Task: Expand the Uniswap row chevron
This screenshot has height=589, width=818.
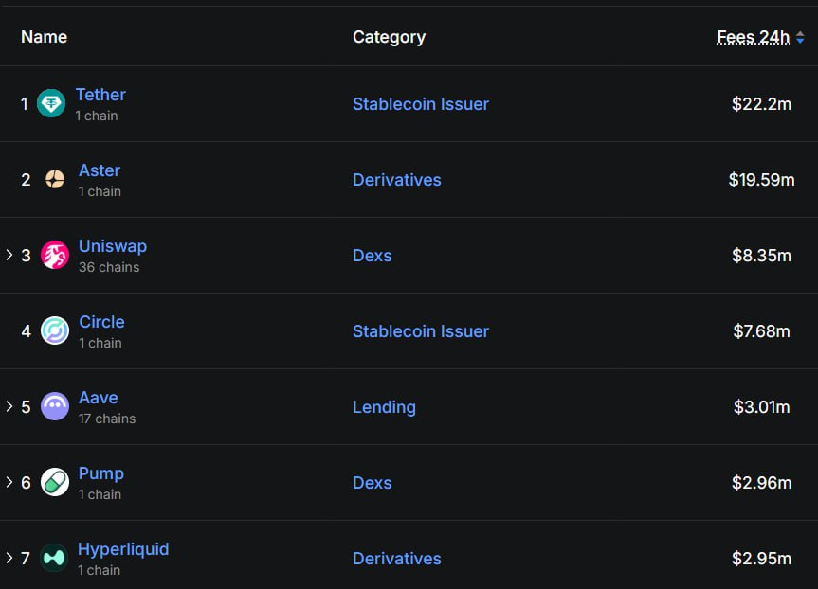Action: (x=9, y=255)
